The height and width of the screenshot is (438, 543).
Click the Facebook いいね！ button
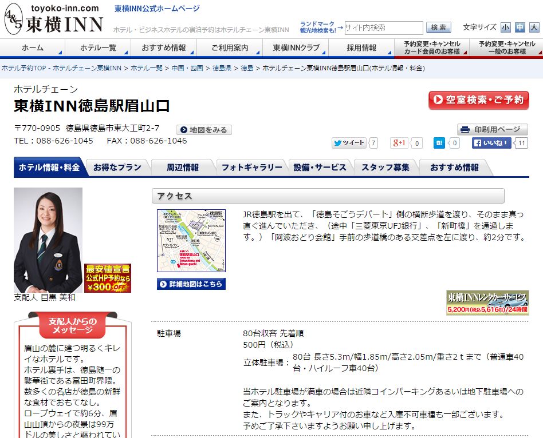491,143
